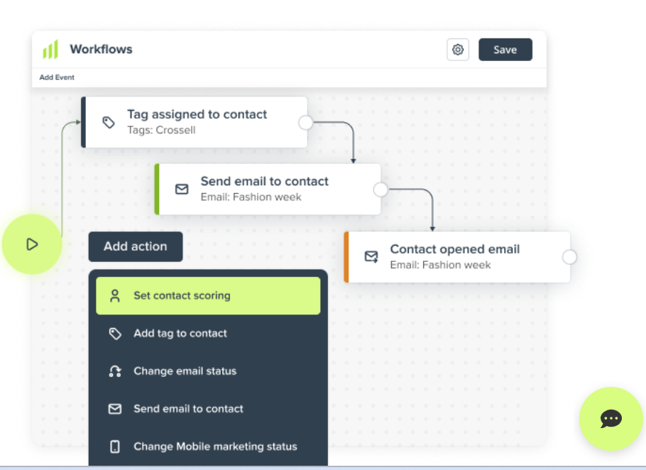646x470 pixels.
Task: Click output connector of Send email node
Action: [x=381, y=190]
